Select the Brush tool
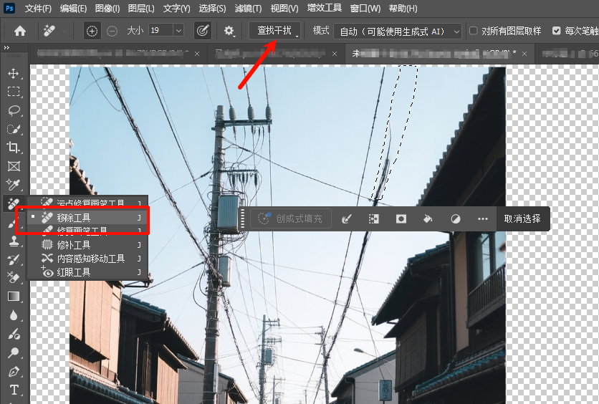This screenshot has height=404, width=599. coord(13,223)
